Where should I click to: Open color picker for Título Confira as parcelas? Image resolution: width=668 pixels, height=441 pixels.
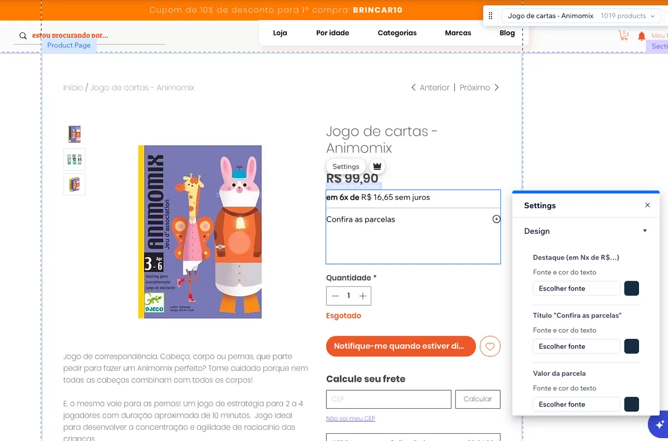[x=631, y=346]
